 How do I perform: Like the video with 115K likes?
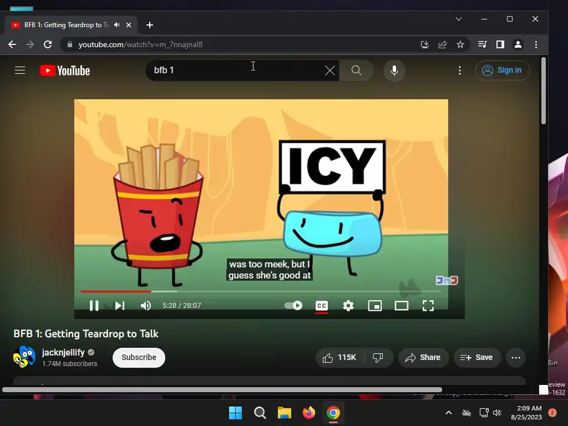tap(339, 358)
